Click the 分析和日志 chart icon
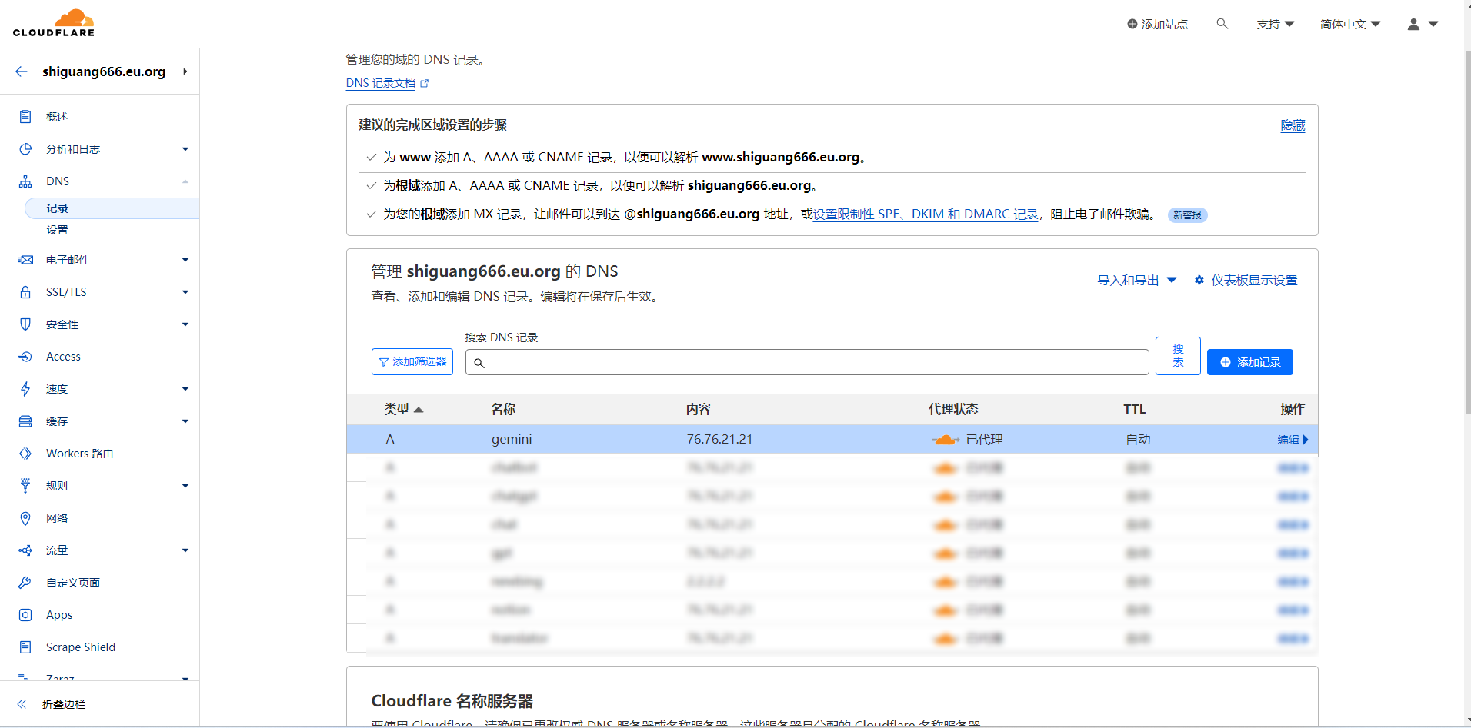 click(25, 149)
